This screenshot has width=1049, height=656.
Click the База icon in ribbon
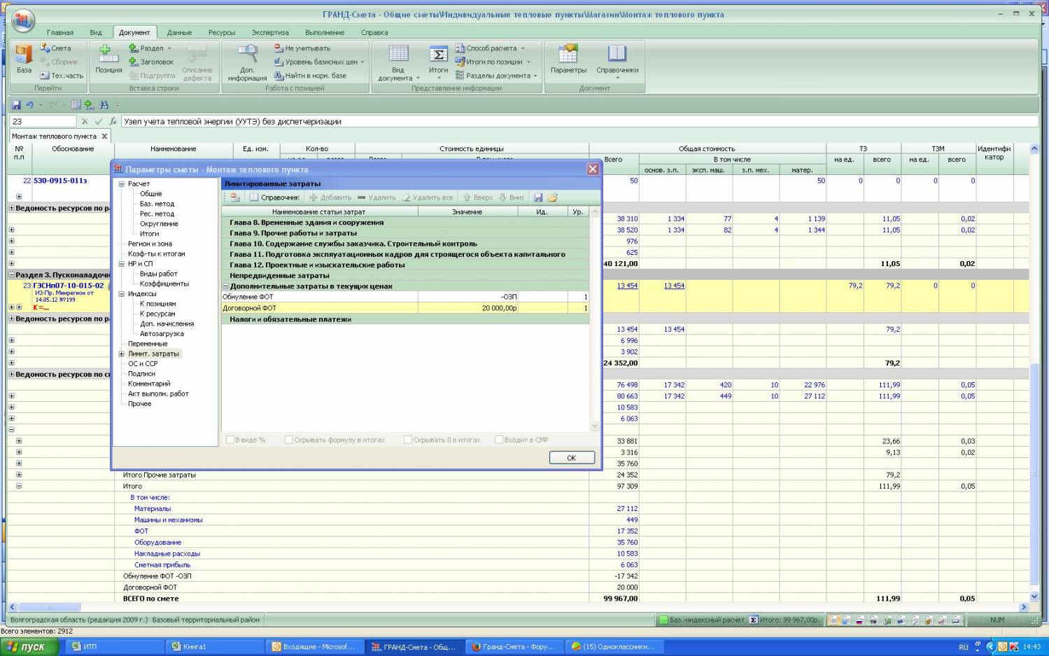pos(24,56)
